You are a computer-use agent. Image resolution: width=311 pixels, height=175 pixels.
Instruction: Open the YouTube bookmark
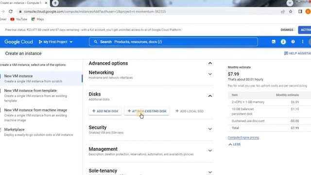(x=18, y=19)
